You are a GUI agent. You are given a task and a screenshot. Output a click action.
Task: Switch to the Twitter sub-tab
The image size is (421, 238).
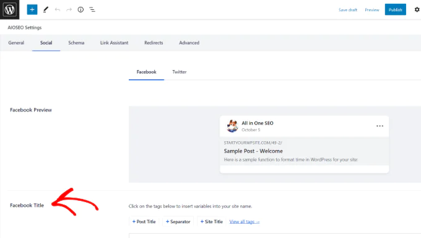click(180, 72)
